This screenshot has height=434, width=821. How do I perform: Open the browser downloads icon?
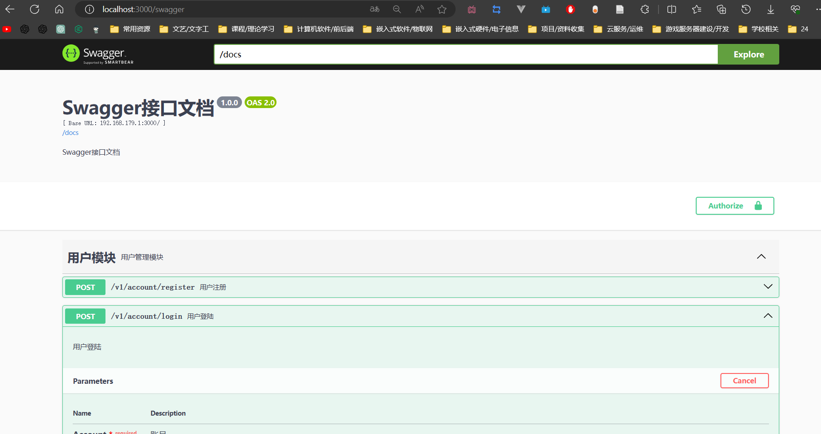click(770, 9)
